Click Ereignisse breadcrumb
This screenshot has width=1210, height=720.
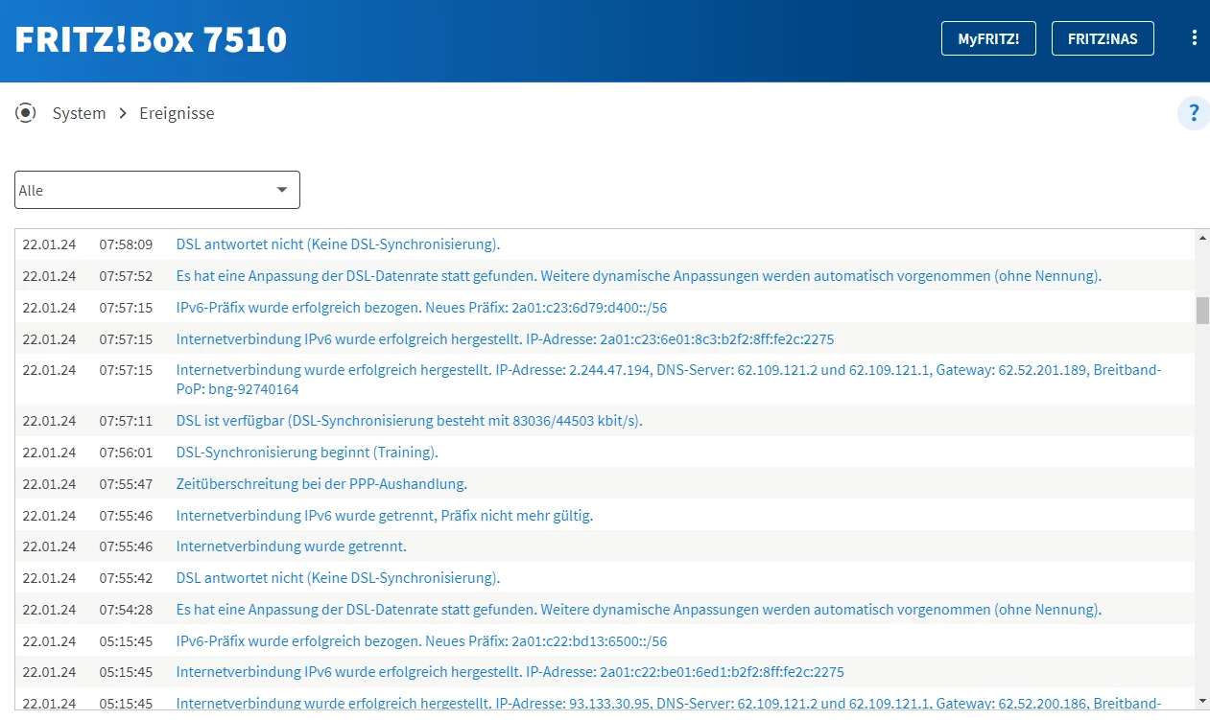(x=177, y=113)
